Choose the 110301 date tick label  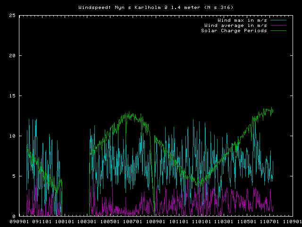[x=224, y=221]
